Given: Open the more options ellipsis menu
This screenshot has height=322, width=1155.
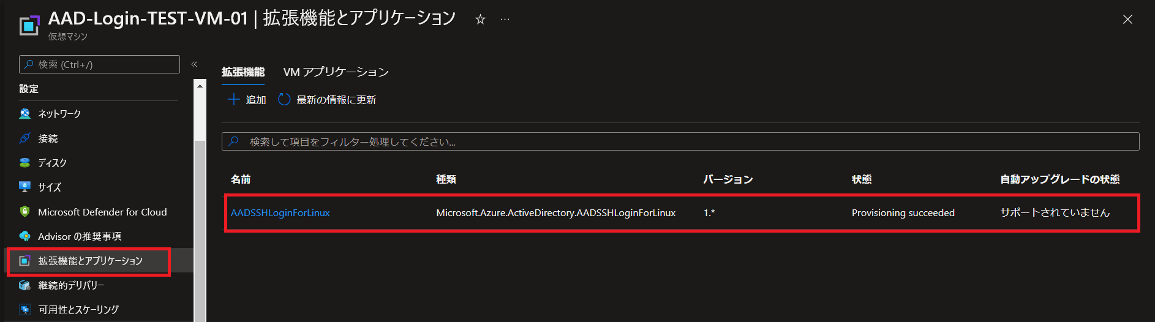Looking at the screenshot, I should click(505, 20).
